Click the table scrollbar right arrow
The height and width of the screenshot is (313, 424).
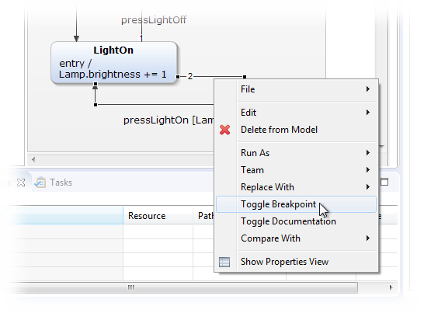(x=391, y=287)
